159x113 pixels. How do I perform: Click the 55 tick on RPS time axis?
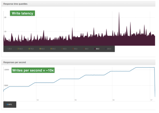tap(76, 100)
